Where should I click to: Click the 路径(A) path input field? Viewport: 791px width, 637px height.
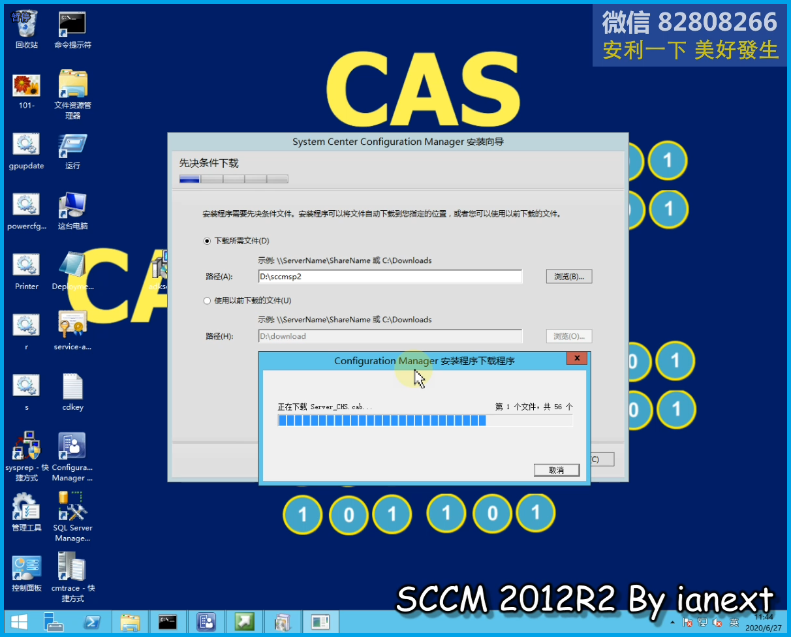click(x=390, y=277)
